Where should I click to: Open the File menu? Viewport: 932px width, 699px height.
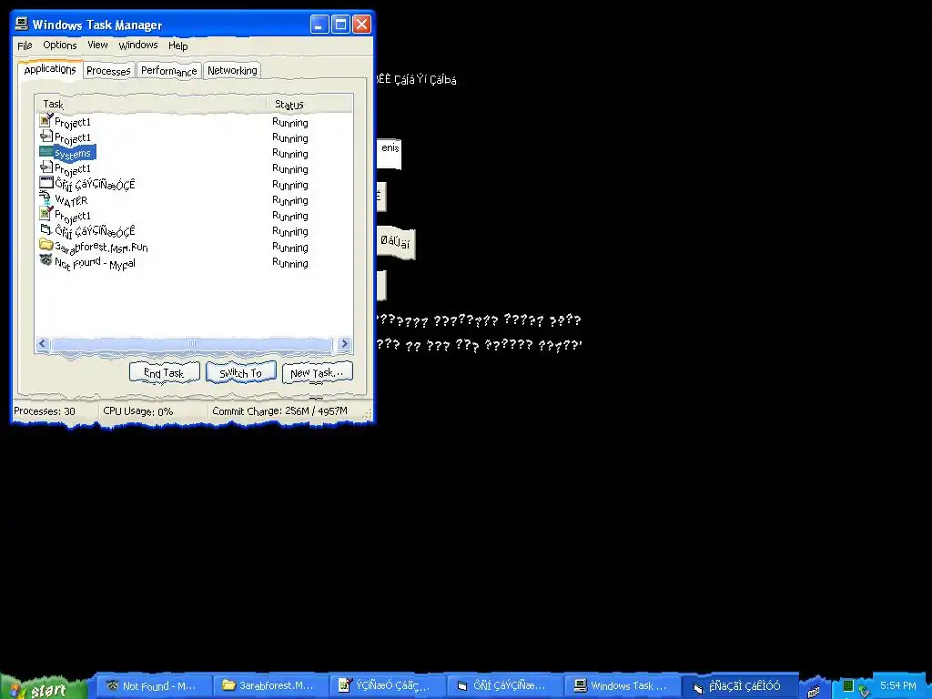[25, 46]
